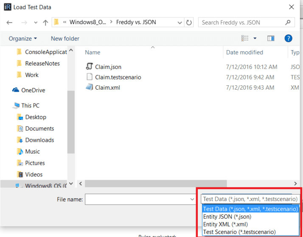Screen dimensions: 303x237
Task: Click the Change your view icon
Action: [x=245, y=39]
